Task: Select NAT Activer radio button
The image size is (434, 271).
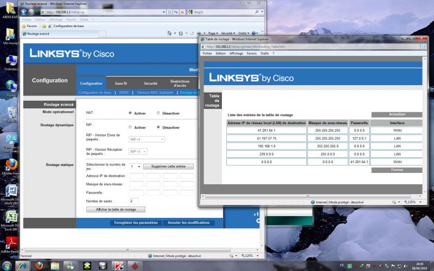Action: (130, 113)
